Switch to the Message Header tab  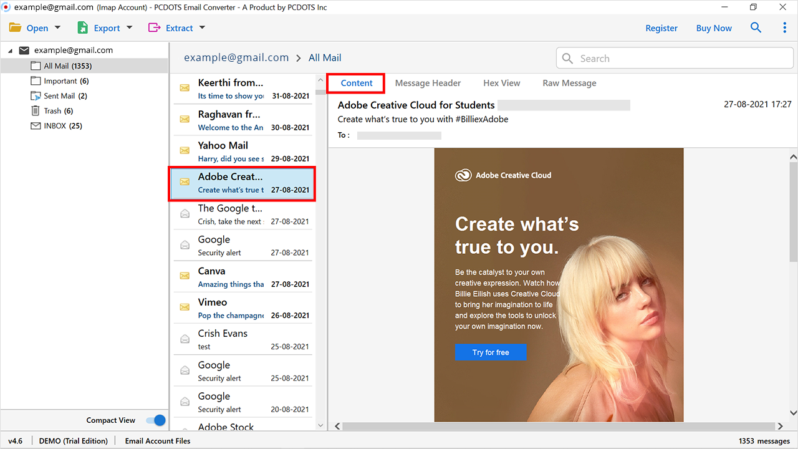point(428,83)
